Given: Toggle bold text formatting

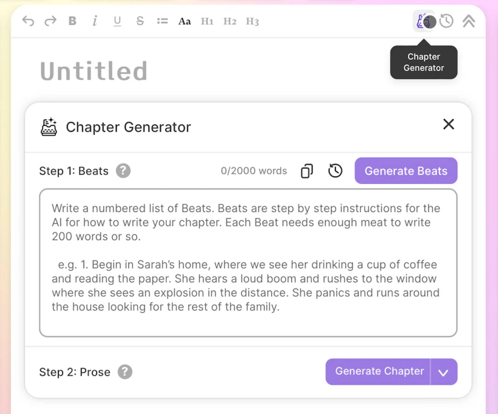Looking at the screenshot, I should [72, 21].
